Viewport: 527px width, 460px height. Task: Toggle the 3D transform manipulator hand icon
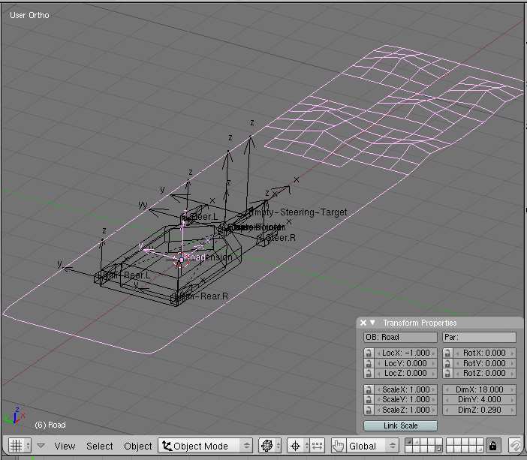(x=339, y=446)
